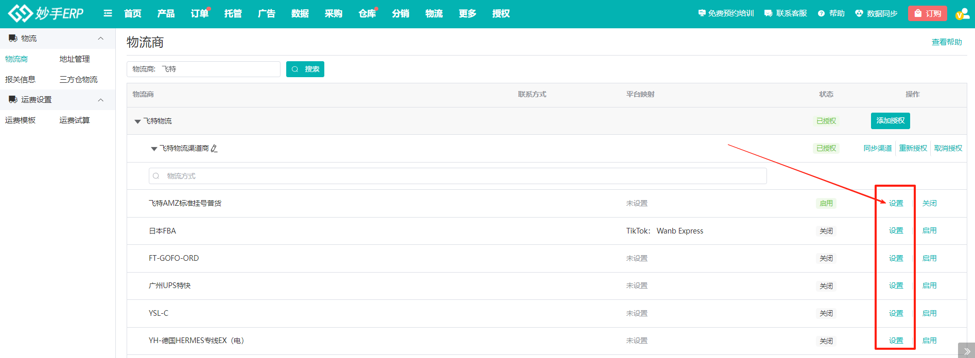975x358 pixels.
Task: Click 设置 for YSL-C
Action: pyautogui.click(x=896, y=313)
